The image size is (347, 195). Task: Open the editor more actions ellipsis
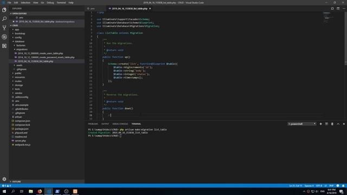[344, 9]
